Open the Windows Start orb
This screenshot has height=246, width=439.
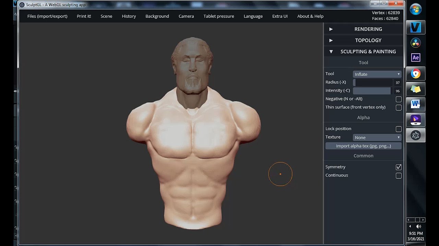(416, 9)
